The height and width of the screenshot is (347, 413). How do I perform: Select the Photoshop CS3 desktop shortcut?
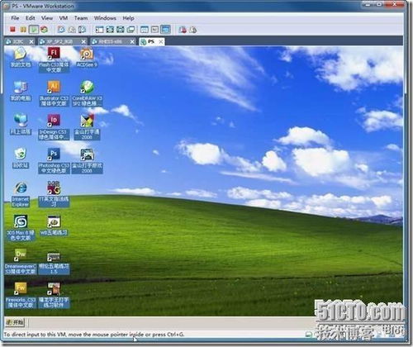pos(54,161)
